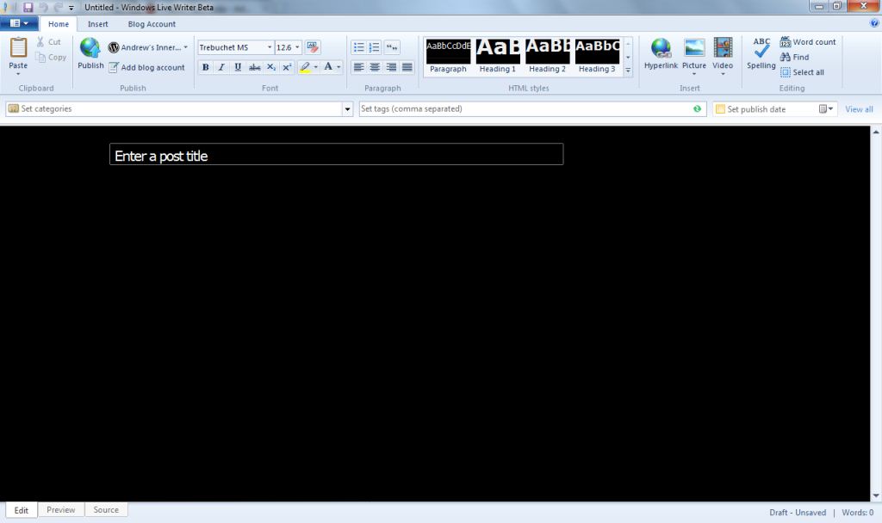Viewport: 882px width, 523px height.
Task: Insert a numbered list
Action: click(375, 47)
